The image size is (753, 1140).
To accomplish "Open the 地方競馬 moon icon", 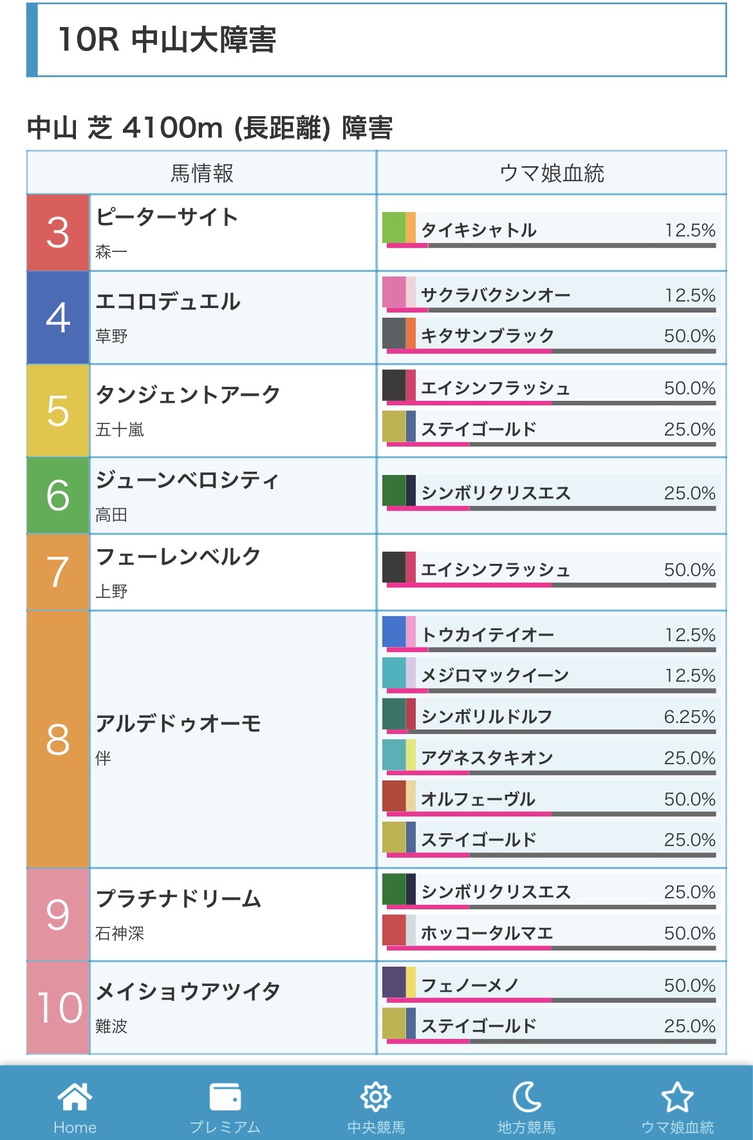I will coord(526,1097).
